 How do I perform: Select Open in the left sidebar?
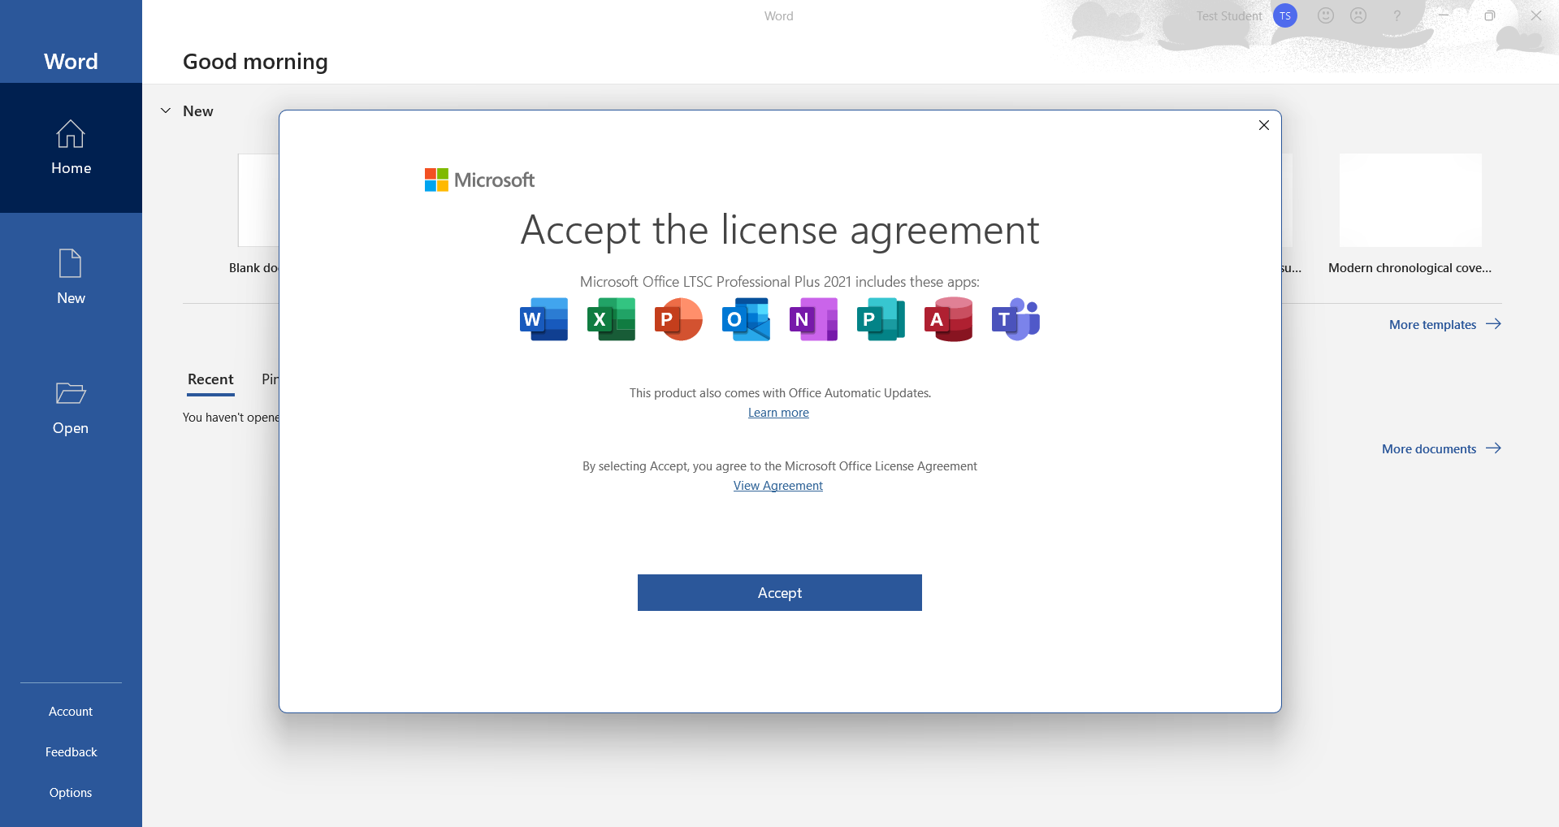pyautogui.click(x=71, y=408)
